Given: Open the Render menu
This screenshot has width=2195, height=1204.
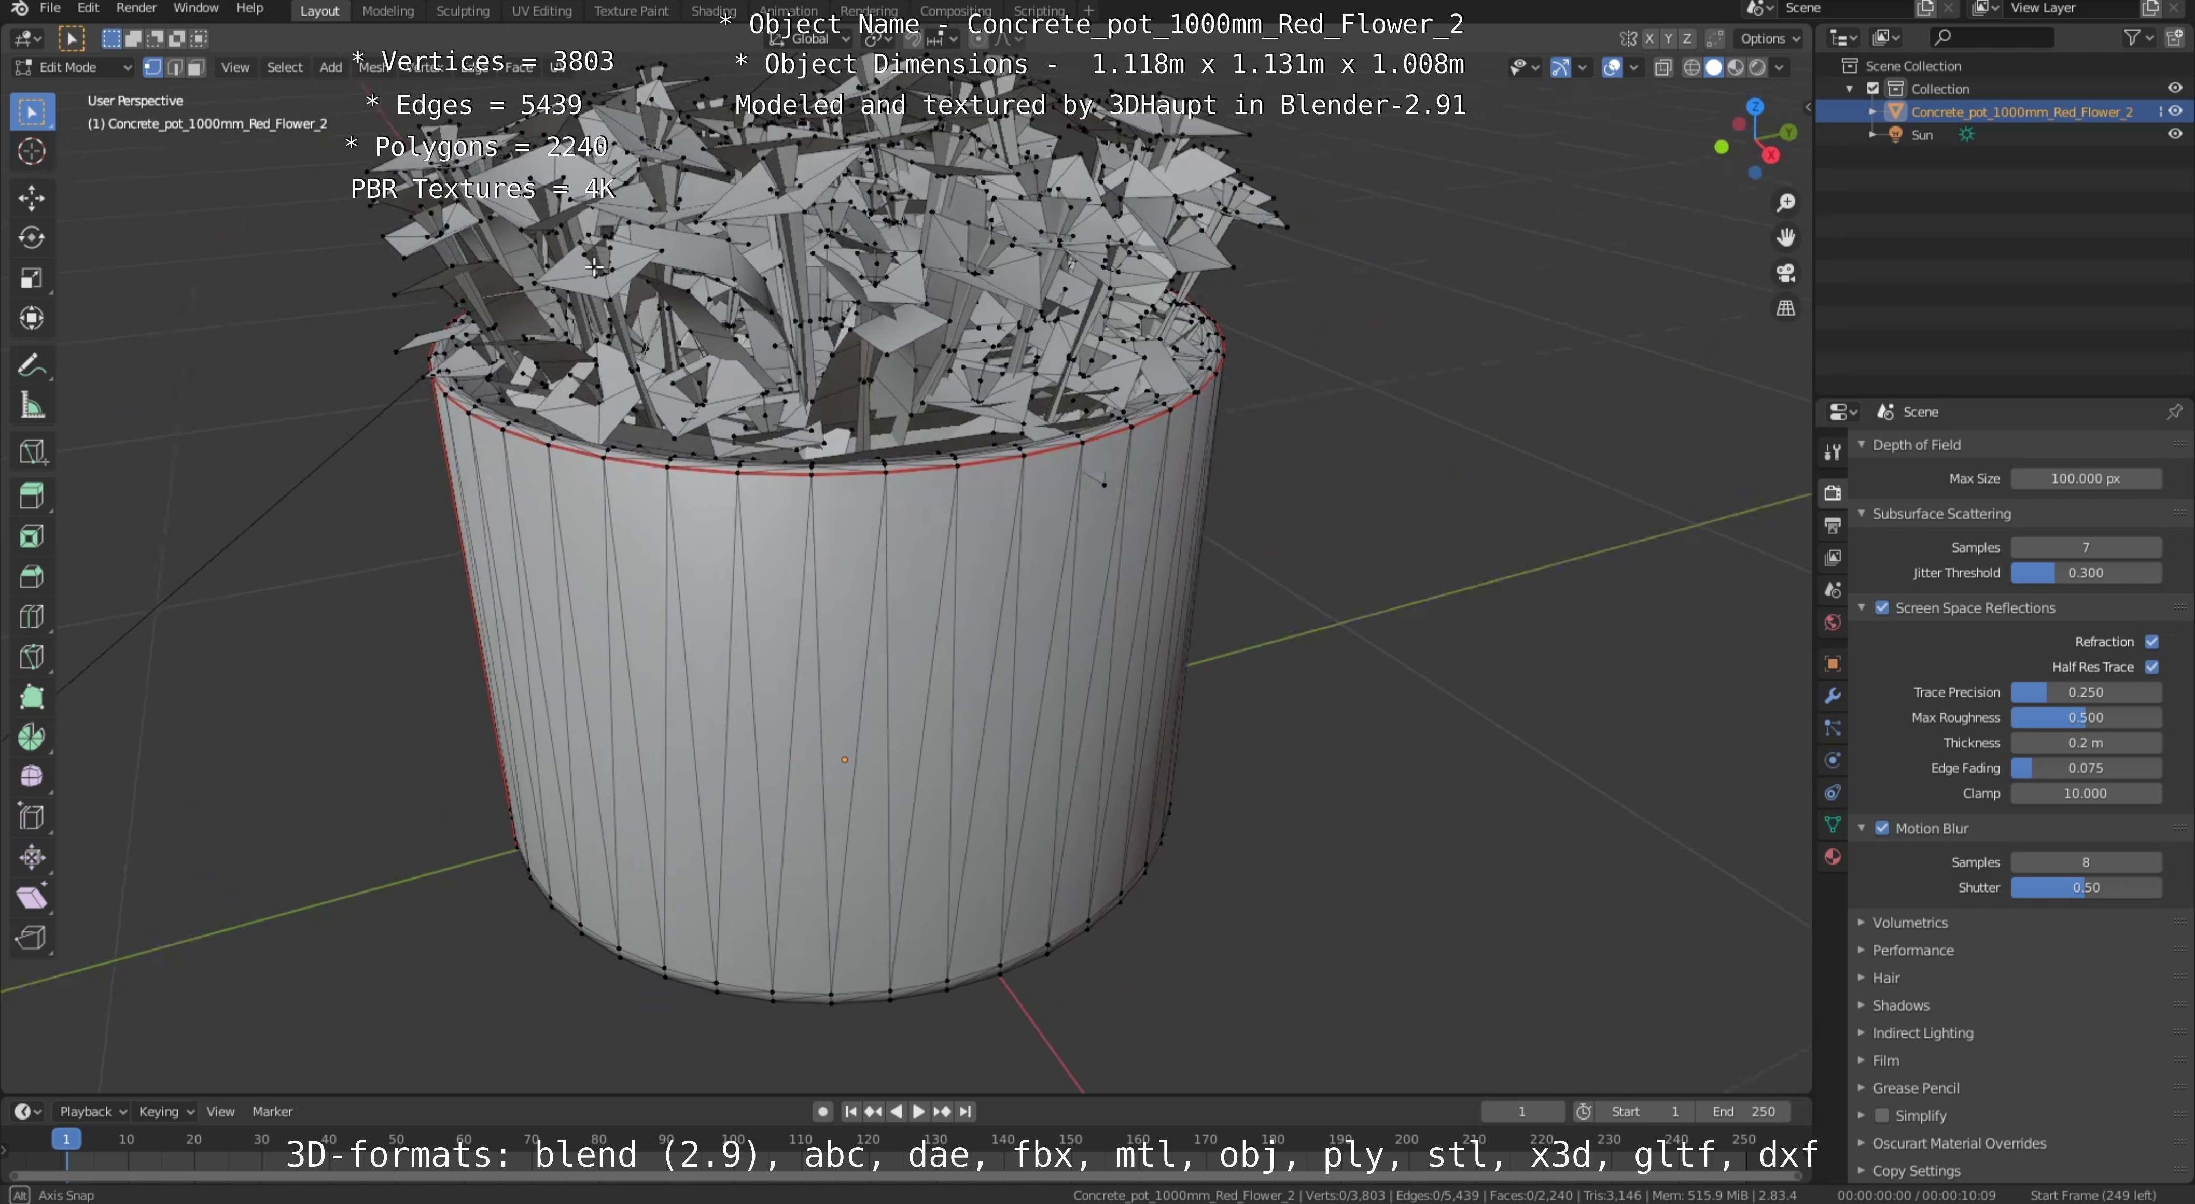Looking at the screenshot, I should coord(136,8).
